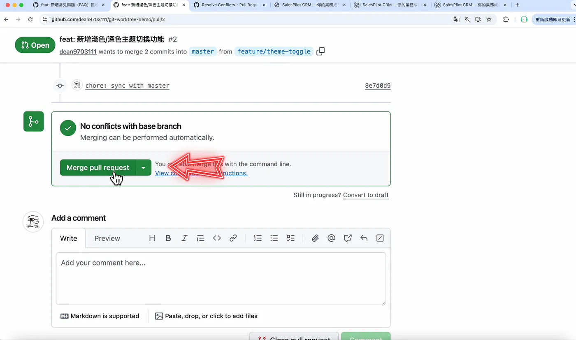
Task: Bookmark this page with the star icon
Action: 489,19
